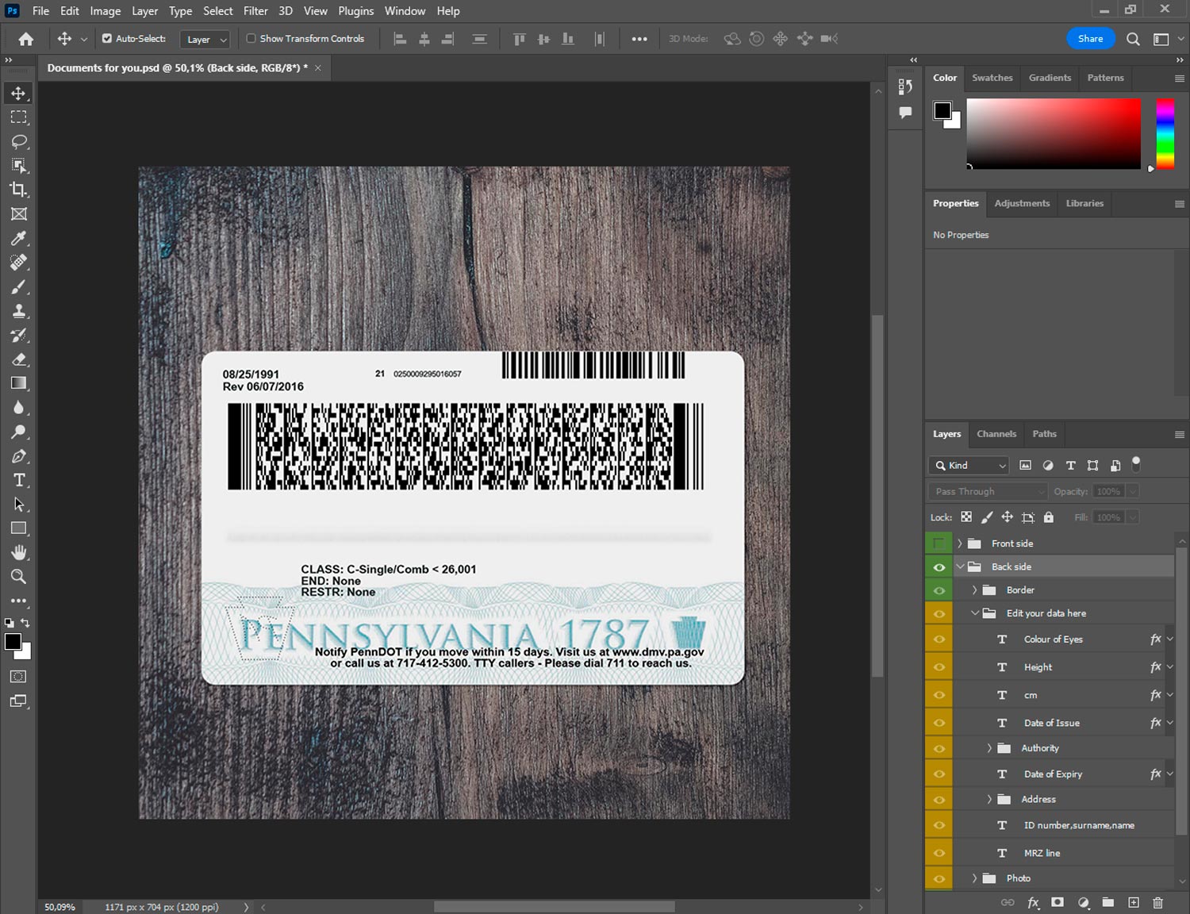Click the horizontal scrollbar below the canvas
1190x914 pixels.
point(554,907)
